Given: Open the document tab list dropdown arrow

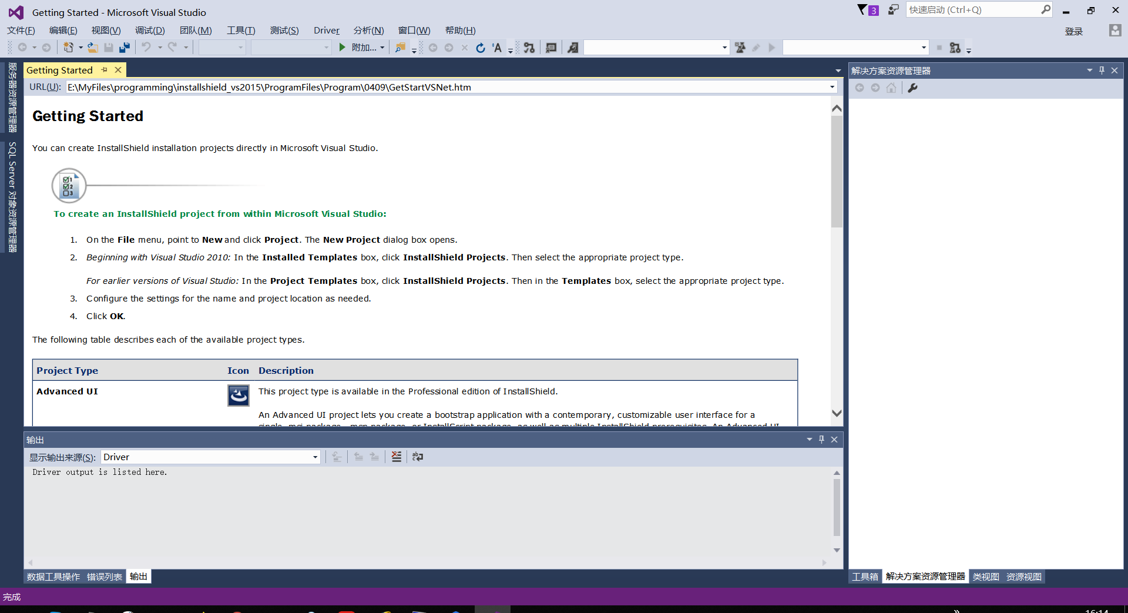Looking at the screenshot, I should coord(838,71).
